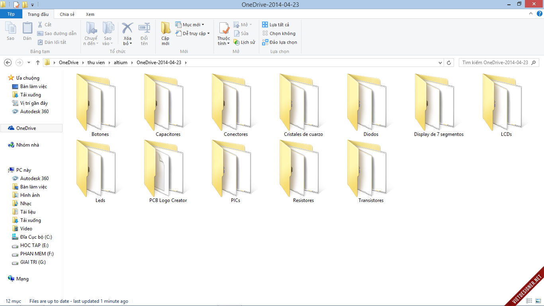544x306 pixels.
Task: Select the Capacitores folder
Action: [168, 106]
